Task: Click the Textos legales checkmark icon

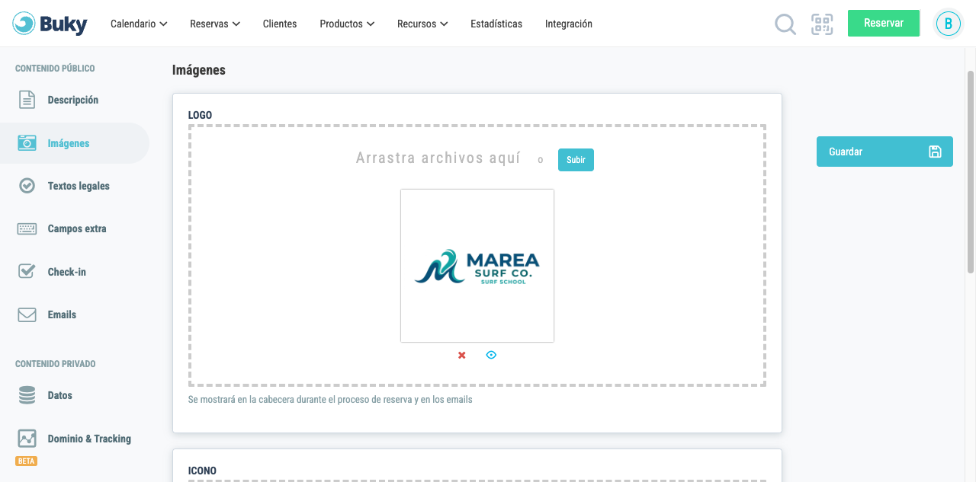Action: (27, 186)
